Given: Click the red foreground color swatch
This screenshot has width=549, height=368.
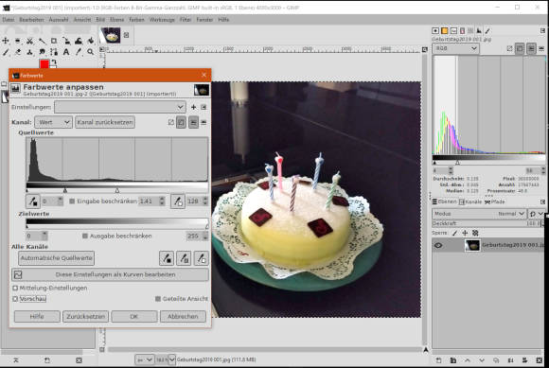Looking at the screenshot, I should point(44,64).
